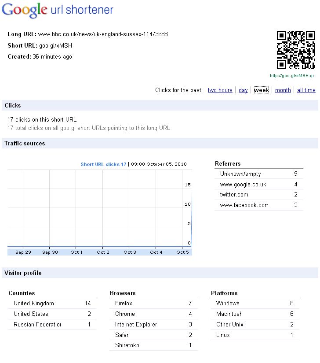Click the Clicks section header
Screen dimensions: 320x363
160,105
